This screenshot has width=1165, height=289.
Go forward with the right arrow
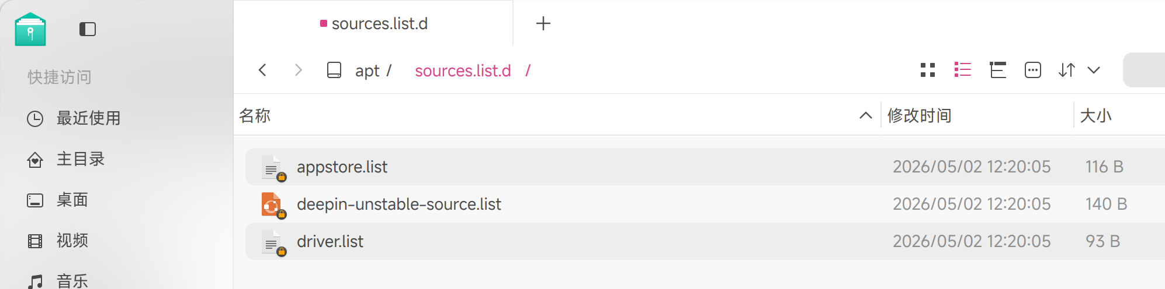pos(299,71)
